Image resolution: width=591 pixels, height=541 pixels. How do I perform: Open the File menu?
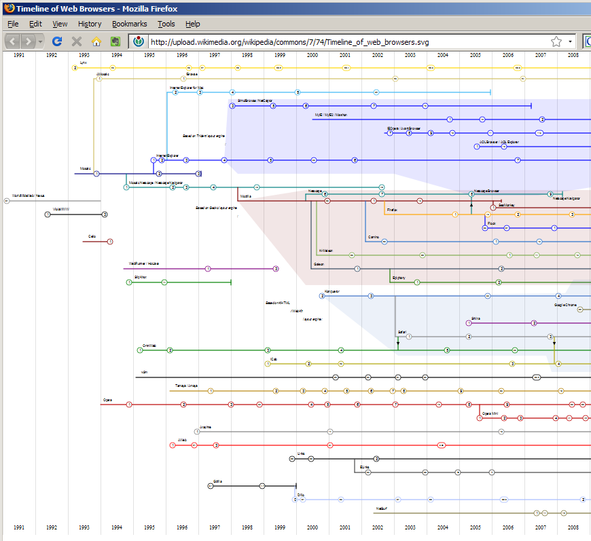coord(13,24)
